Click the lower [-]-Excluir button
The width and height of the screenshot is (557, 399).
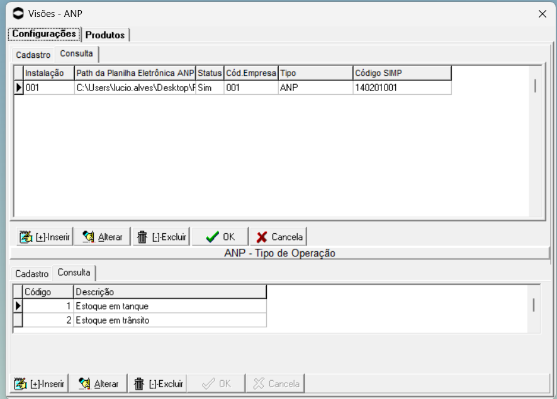tap(158, 383)
